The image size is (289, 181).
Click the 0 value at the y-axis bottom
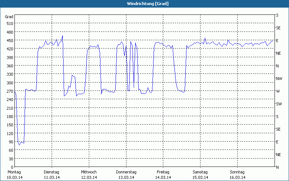(12, 167)
